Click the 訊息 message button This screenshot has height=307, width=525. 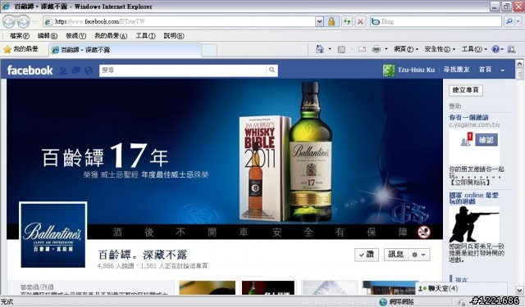click(395, 255)
